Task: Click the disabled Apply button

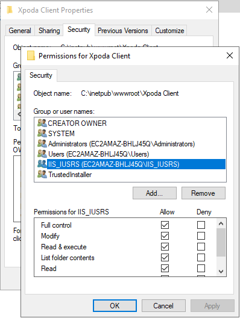Action: coord(212,305)
